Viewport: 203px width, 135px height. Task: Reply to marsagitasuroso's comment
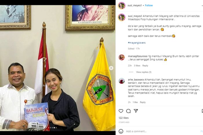tap(145, 66)
